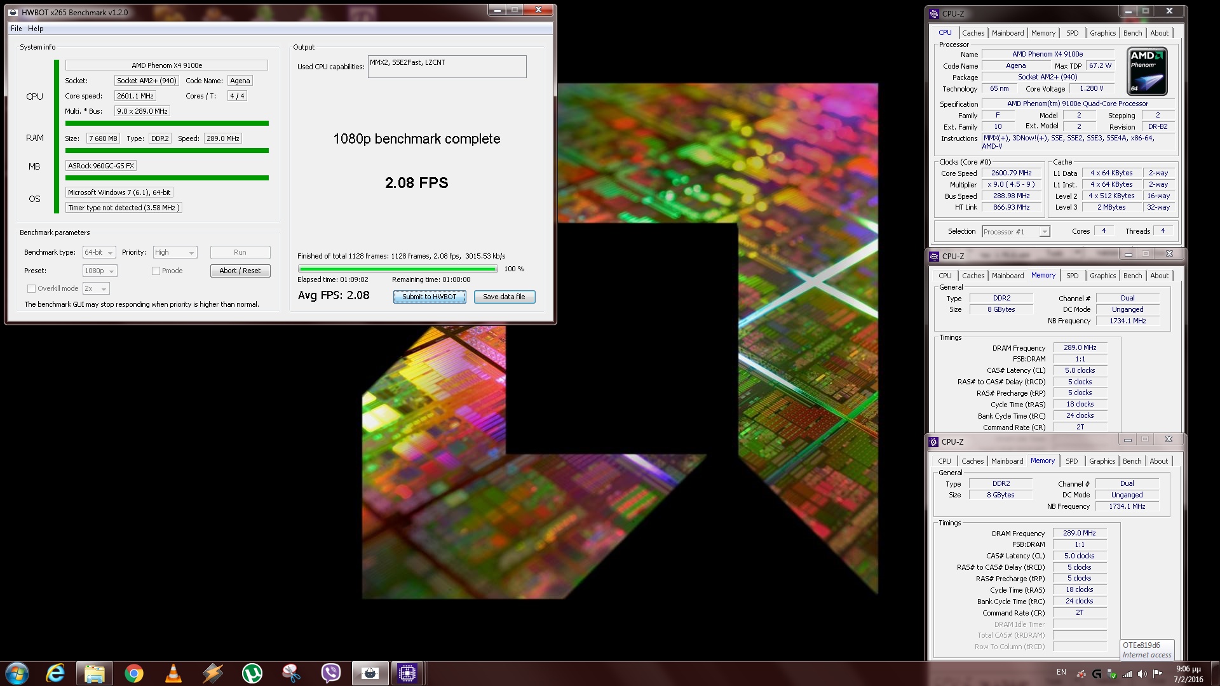Click the AMD Phenom X4 9100e CPU name field

(166, 65)
